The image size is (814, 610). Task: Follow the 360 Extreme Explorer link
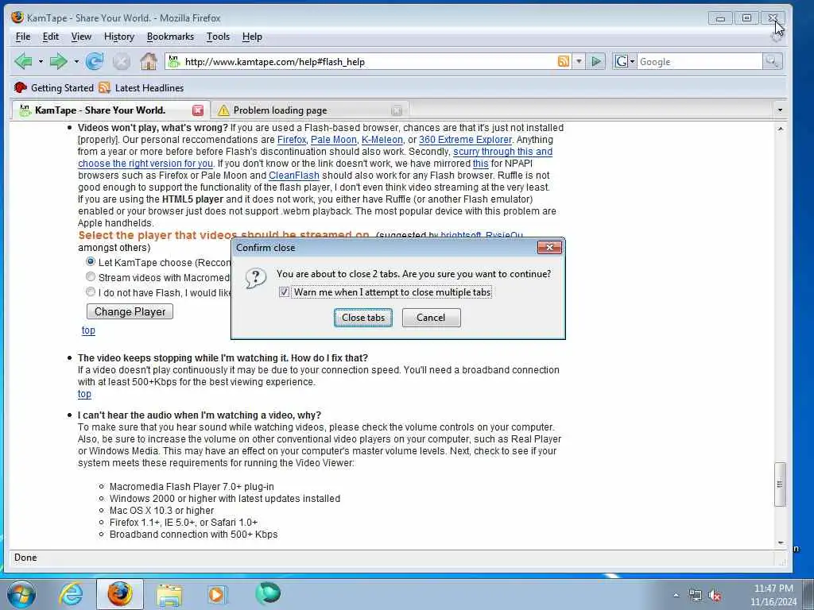465,140
